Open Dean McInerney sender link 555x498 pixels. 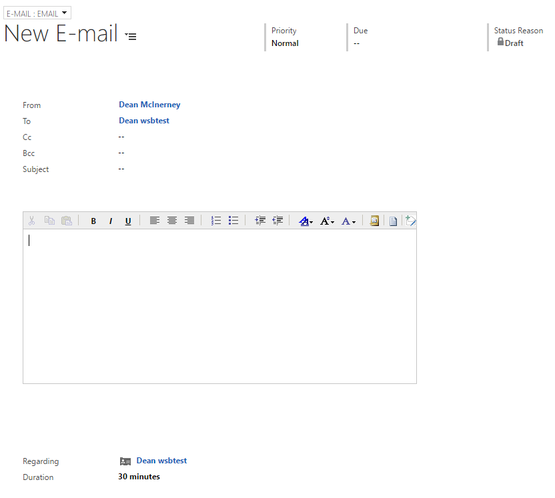[x=149, y=105]
